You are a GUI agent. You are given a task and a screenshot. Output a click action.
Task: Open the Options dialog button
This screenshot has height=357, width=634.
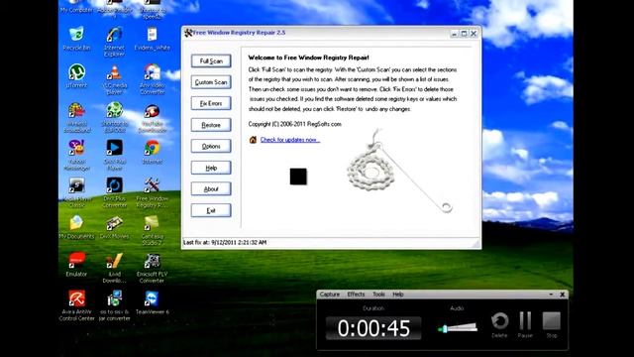211,146
